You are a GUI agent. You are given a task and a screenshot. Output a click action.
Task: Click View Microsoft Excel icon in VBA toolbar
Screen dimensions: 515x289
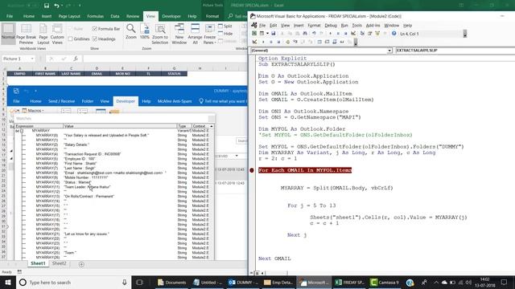(254, 34)
